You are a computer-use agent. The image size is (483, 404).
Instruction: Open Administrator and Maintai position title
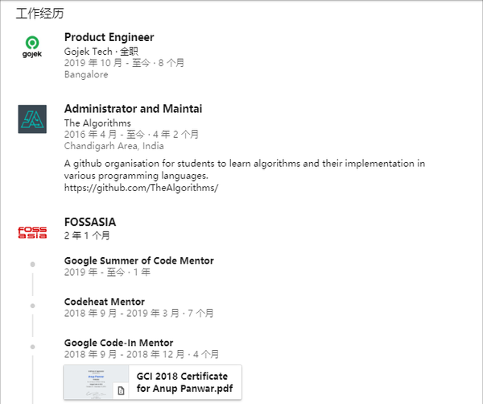[133, 109]
